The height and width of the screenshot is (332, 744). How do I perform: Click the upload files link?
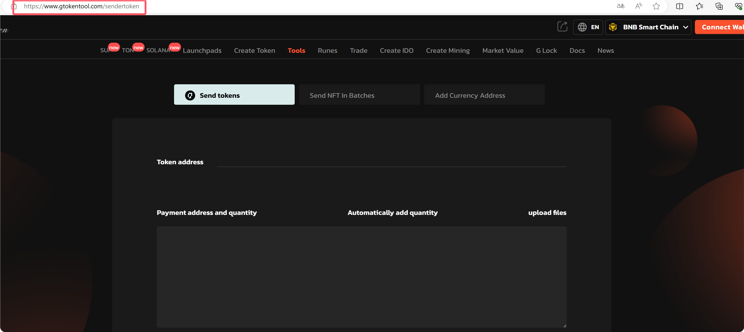point(547,212)
